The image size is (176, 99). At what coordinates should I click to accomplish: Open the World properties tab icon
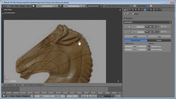(x=136, y=10)
